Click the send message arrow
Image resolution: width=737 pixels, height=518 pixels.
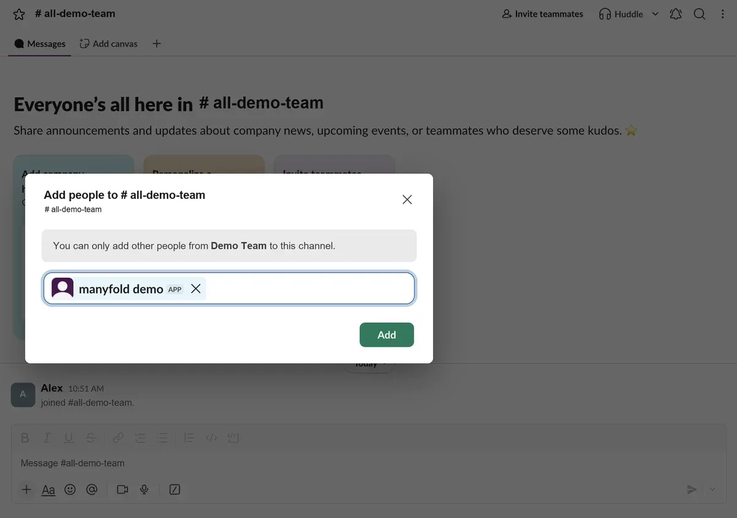692,489
